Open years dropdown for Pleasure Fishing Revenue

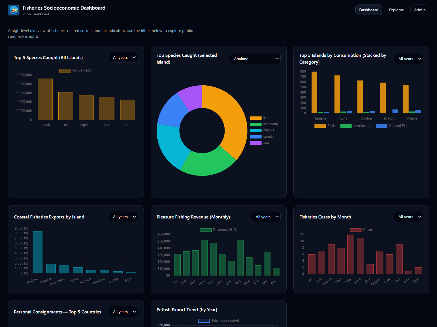coord(266,217)
